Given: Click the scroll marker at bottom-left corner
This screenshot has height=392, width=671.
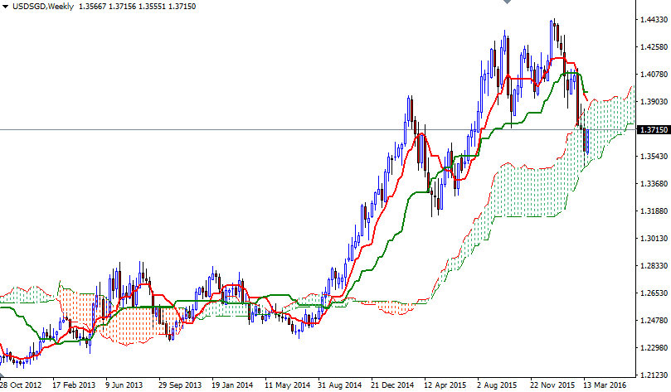Looking at the screenshot, I should coord(2,376).
